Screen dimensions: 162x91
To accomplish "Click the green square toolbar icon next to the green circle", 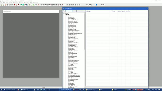I will coord(23,5).
